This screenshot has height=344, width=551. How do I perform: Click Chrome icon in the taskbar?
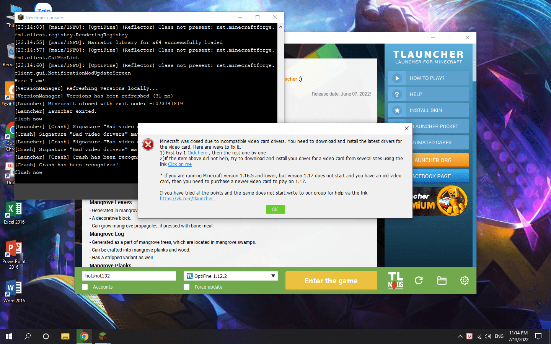(x=84, y=336)
